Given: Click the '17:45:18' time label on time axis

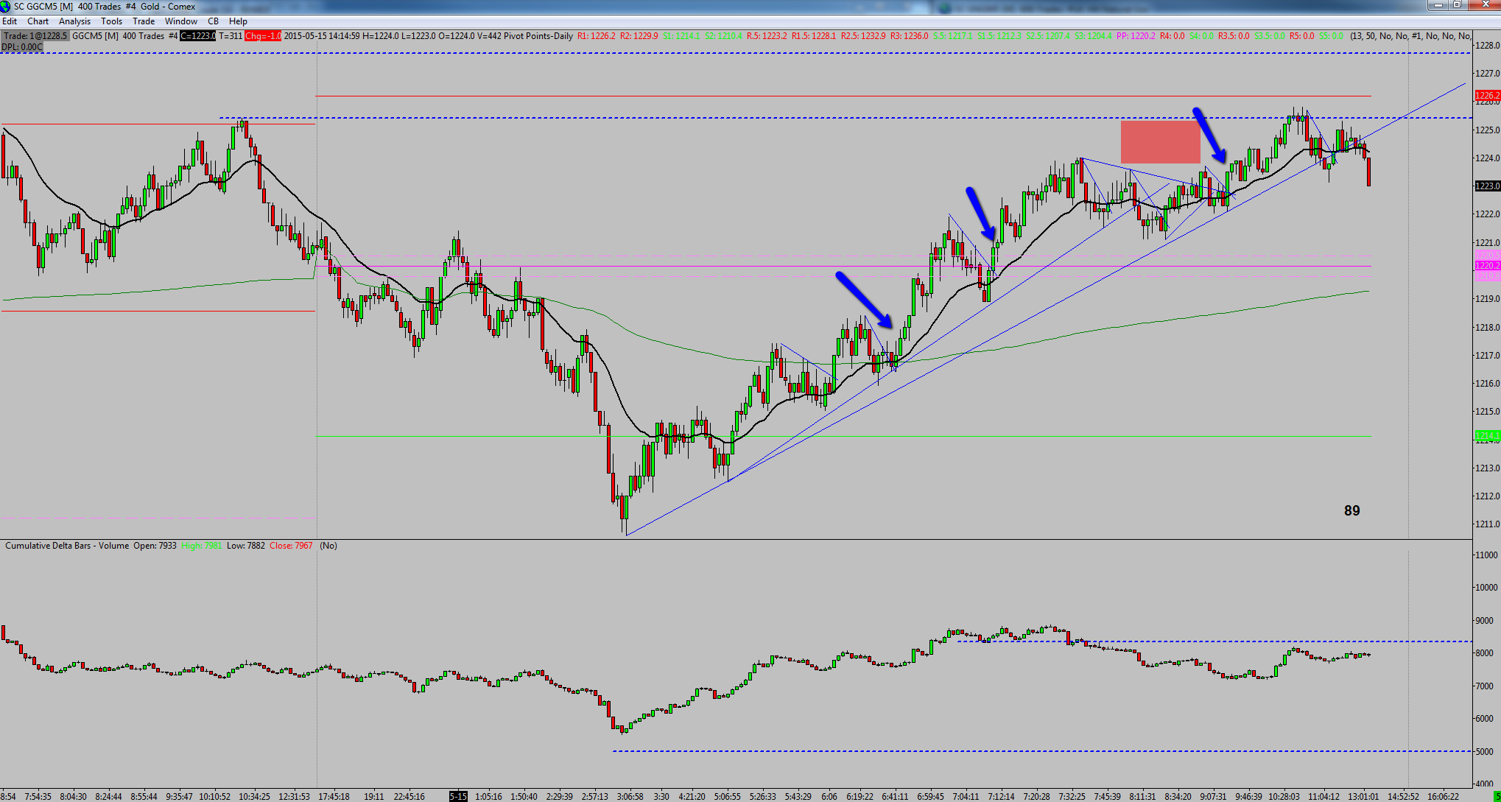Looking at the screenshot, I should click(334, 796).
